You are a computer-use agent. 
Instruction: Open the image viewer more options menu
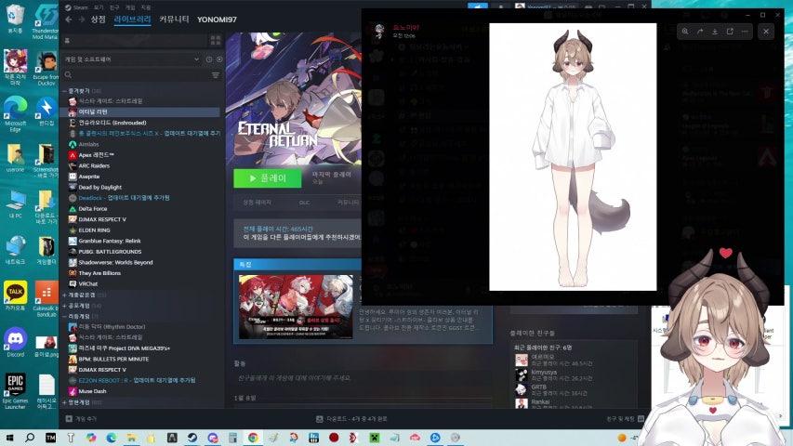745,32
